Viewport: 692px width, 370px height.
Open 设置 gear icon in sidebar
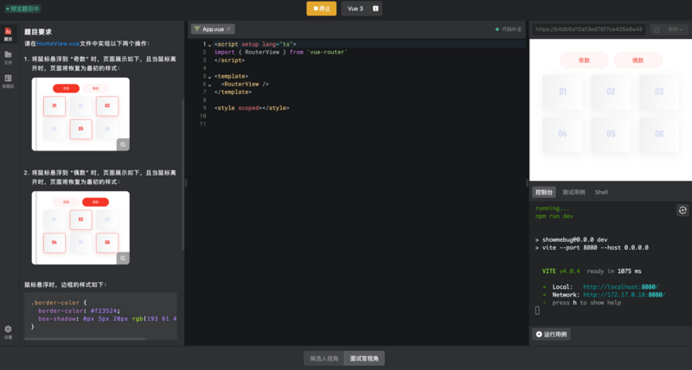click(8, 331)
